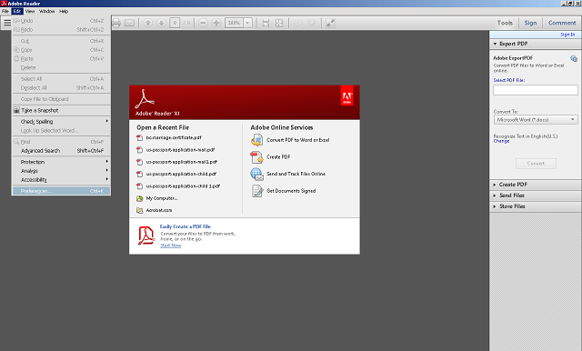Open us-passport-application-child.pdf recent file

pos(181,174)
